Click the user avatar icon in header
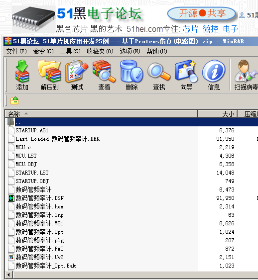 click(x=242, y=15)
